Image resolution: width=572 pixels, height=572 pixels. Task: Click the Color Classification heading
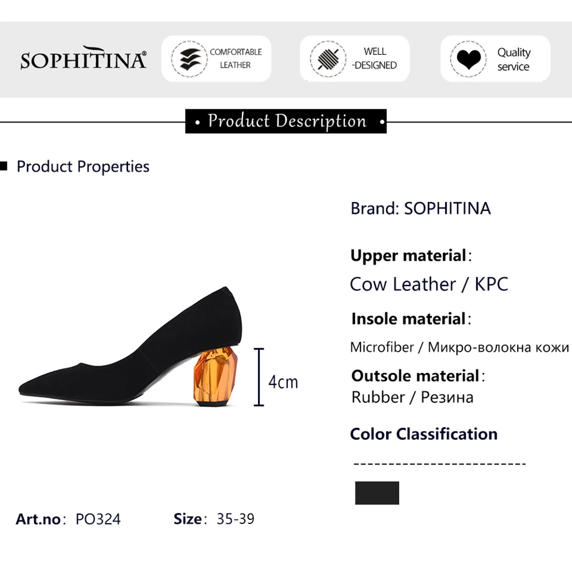424,434
